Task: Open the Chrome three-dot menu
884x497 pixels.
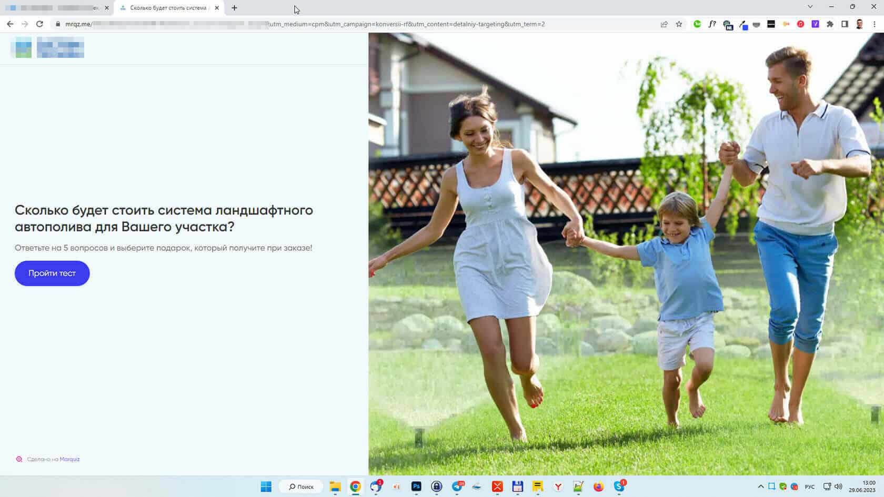Action: [x=875, y=24]
